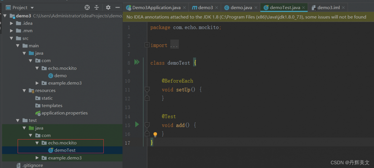
Task: Click the yellow light bulb intention icon
Action: [x=155, y=134]
